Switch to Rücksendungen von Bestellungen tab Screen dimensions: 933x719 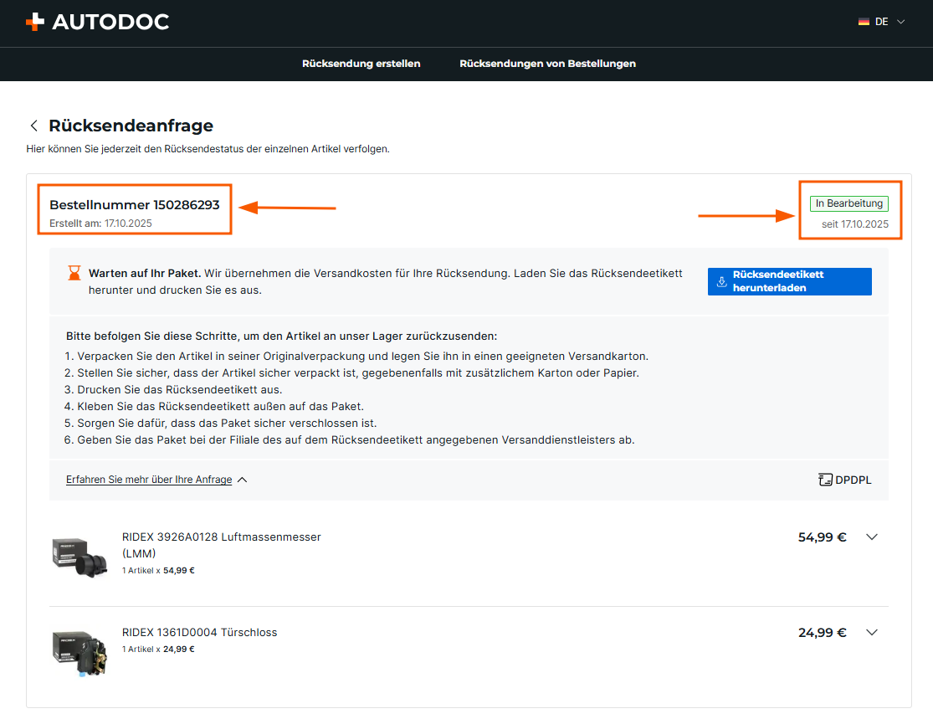point(547,64)
